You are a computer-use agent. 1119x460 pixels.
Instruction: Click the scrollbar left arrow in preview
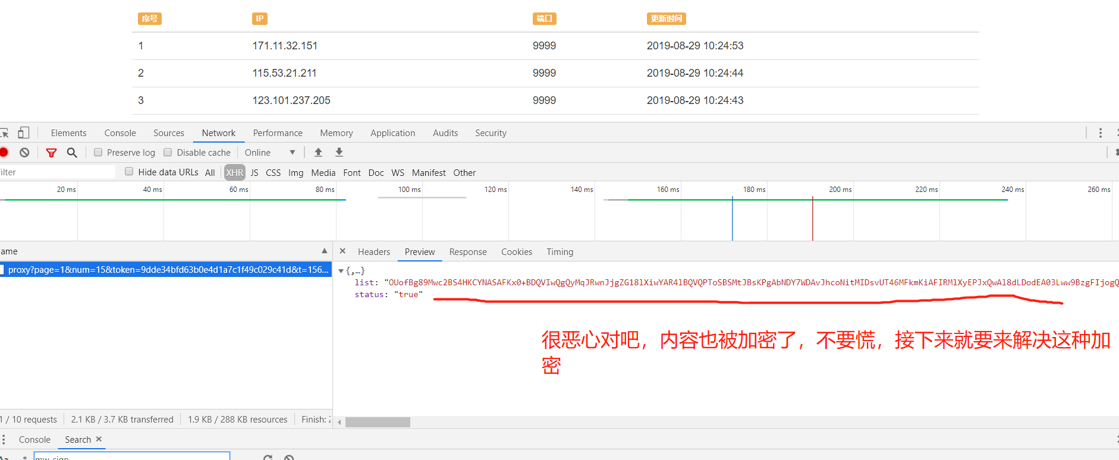tap(339, 422)
